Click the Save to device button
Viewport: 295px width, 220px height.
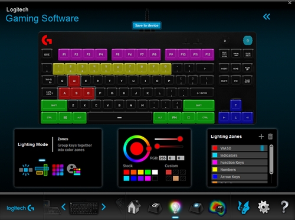tap(147, 25)
